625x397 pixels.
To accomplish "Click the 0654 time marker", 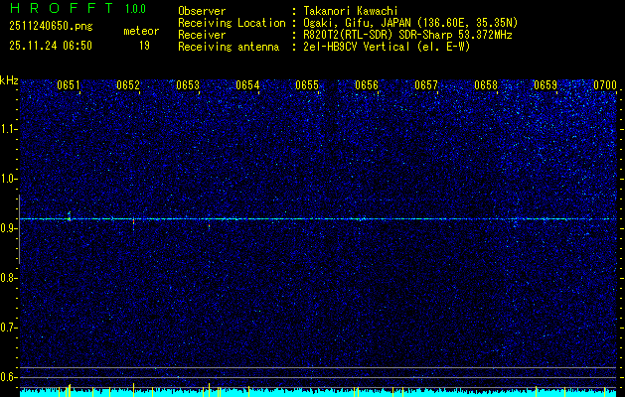I will (247, 85).
